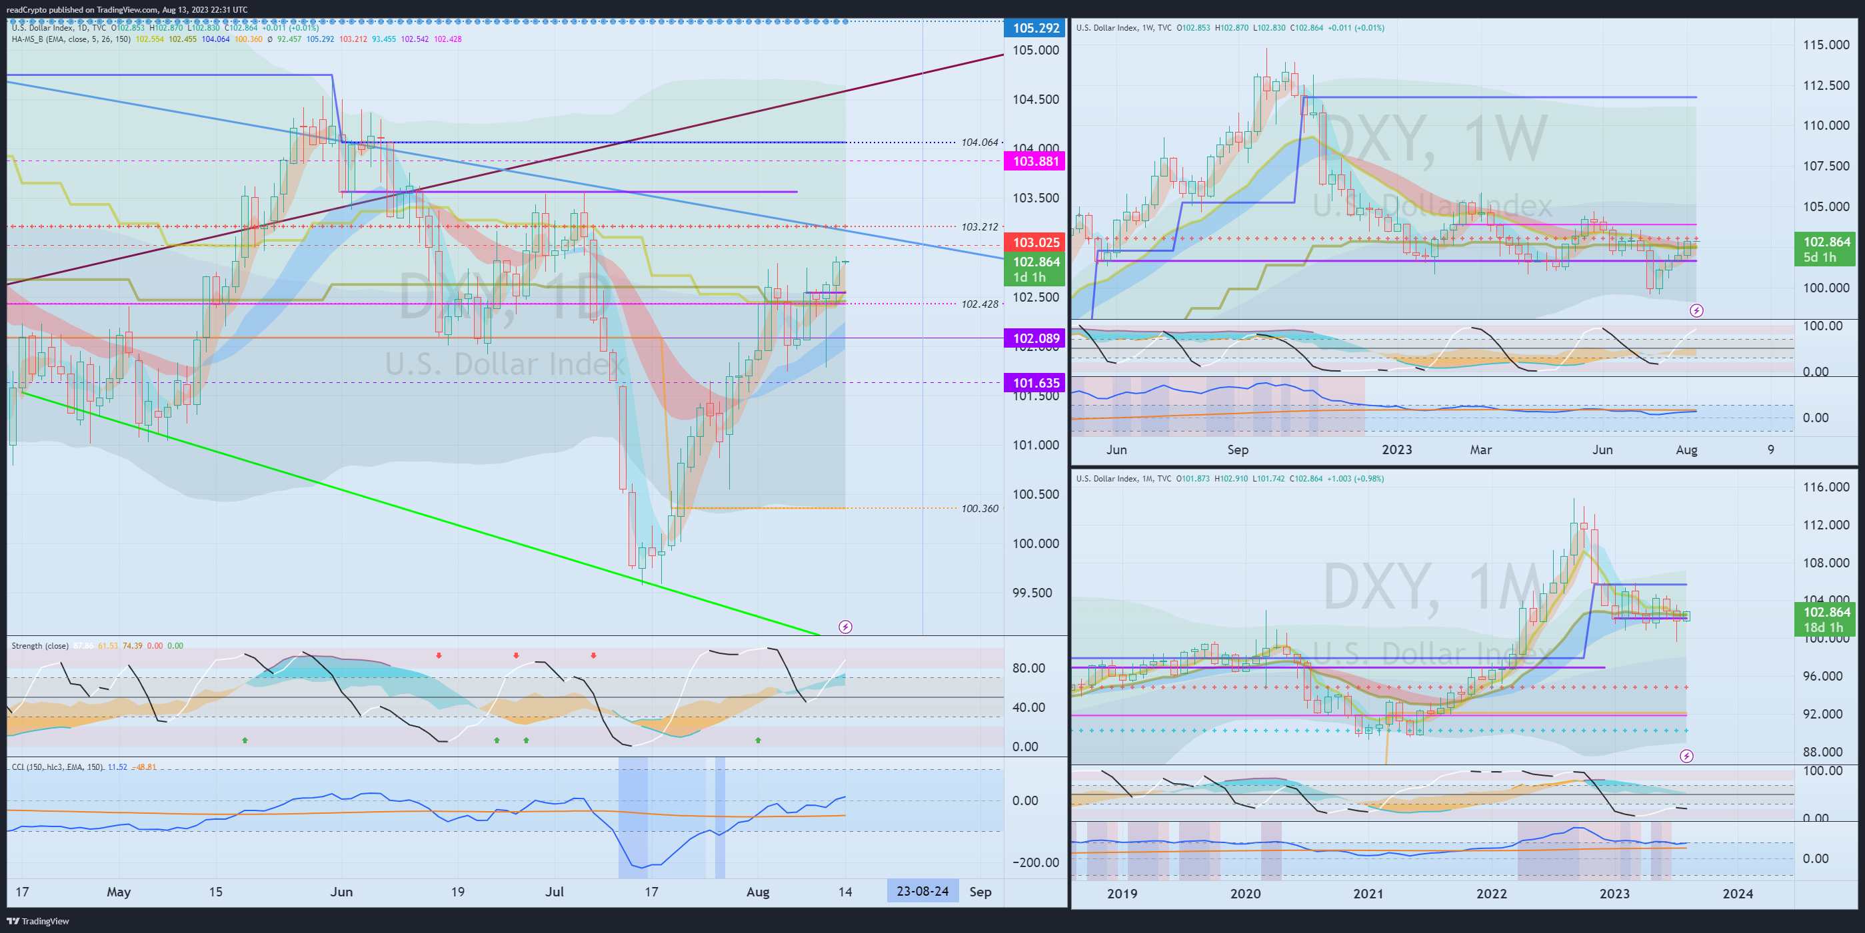Click the purple 102.089 price label
The height and width of the screenshot is (933, 1865).
[x=1034, y=338]
